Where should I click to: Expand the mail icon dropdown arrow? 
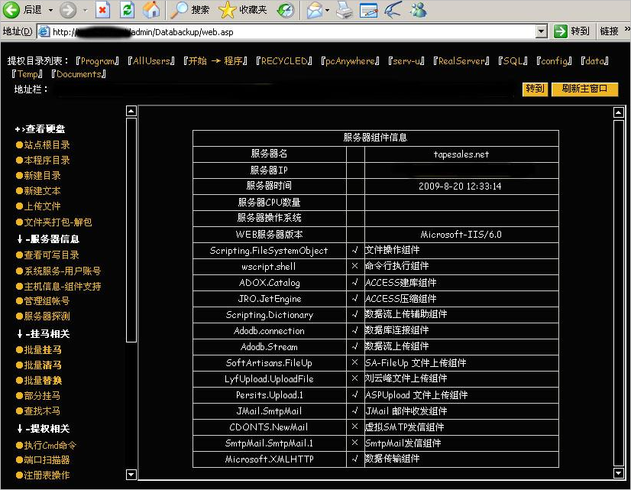[326, 10]
